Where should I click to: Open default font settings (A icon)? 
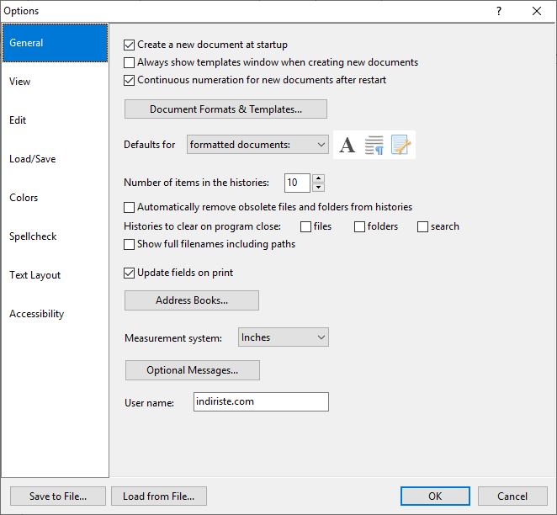tap(347, 145)
